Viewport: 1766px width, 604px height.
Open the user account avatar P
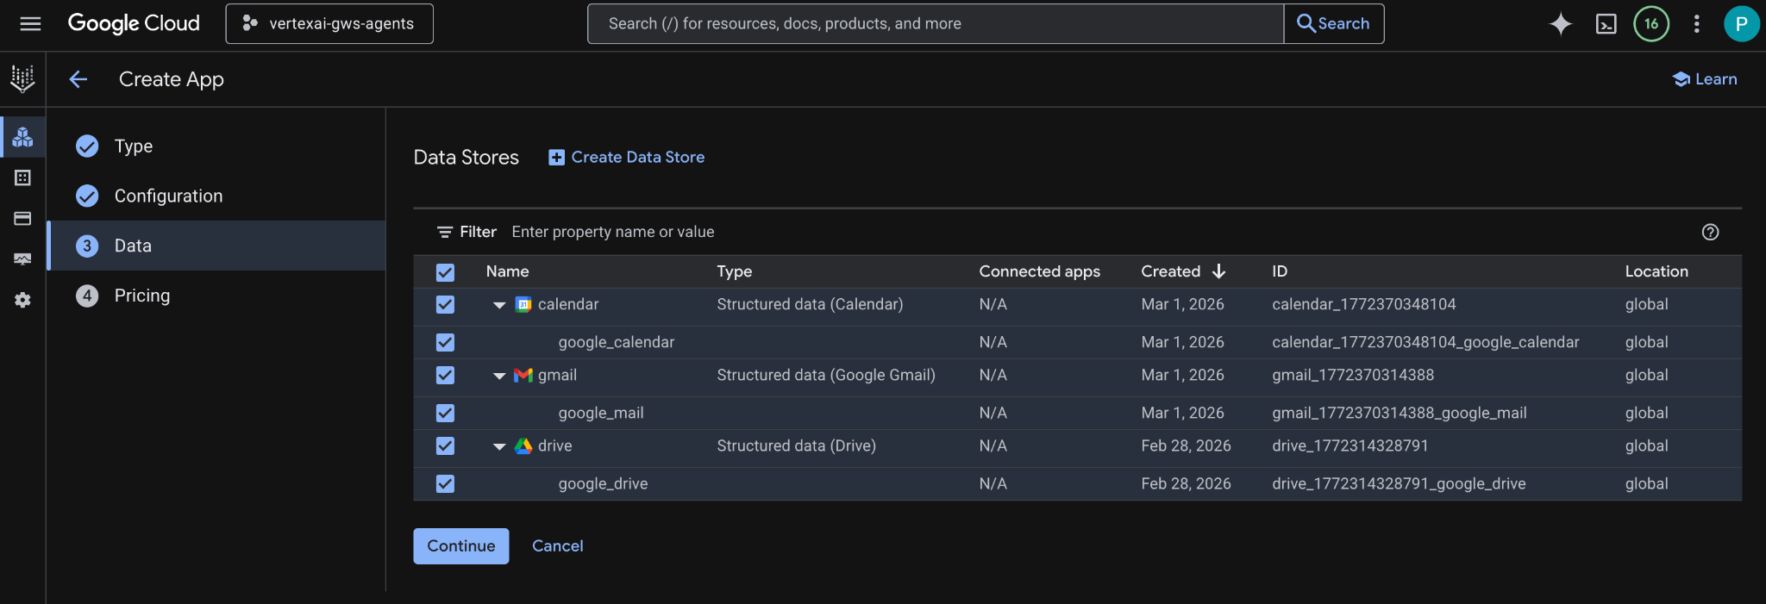(1740, 24)
